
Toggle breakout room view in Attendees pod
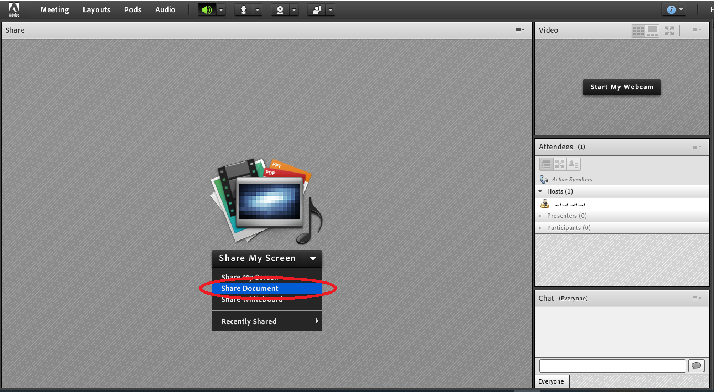[x=559, y=164]
